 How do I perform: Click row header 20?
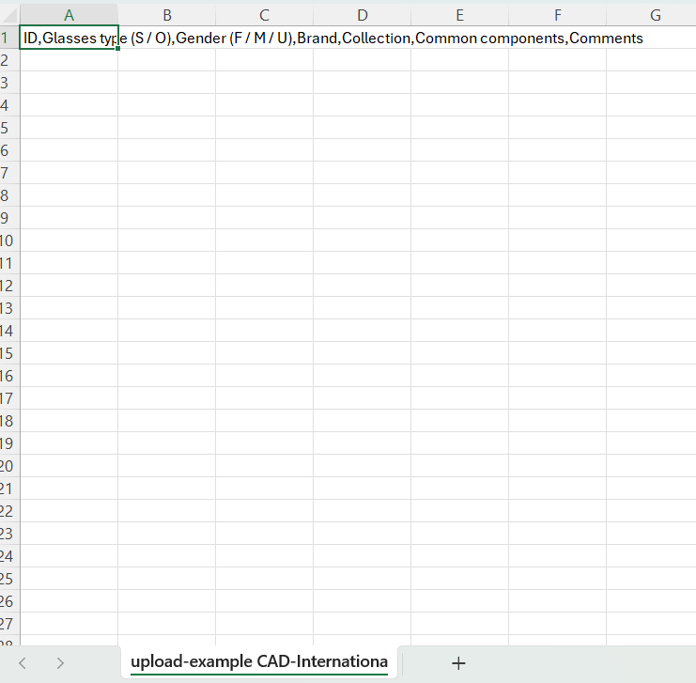(8, 466)
